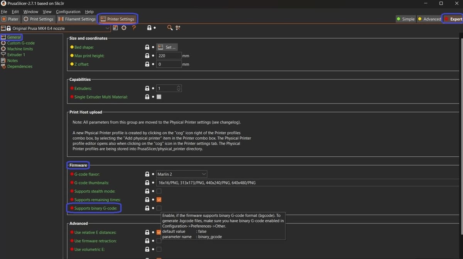
Task: Click lock icon on Z offset row
Action: pos(147,64)
